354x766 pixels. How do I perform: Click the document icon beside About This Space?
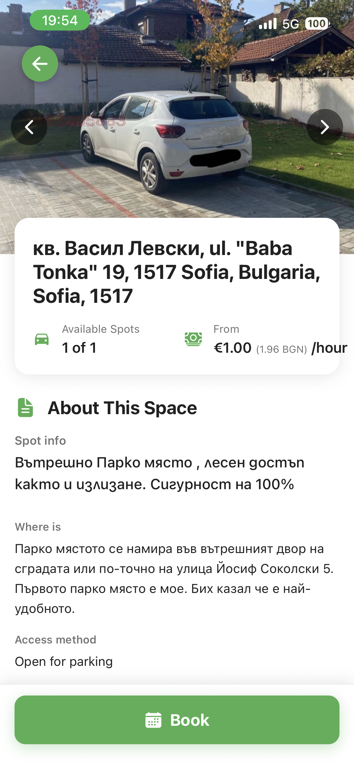coord(25,408)
